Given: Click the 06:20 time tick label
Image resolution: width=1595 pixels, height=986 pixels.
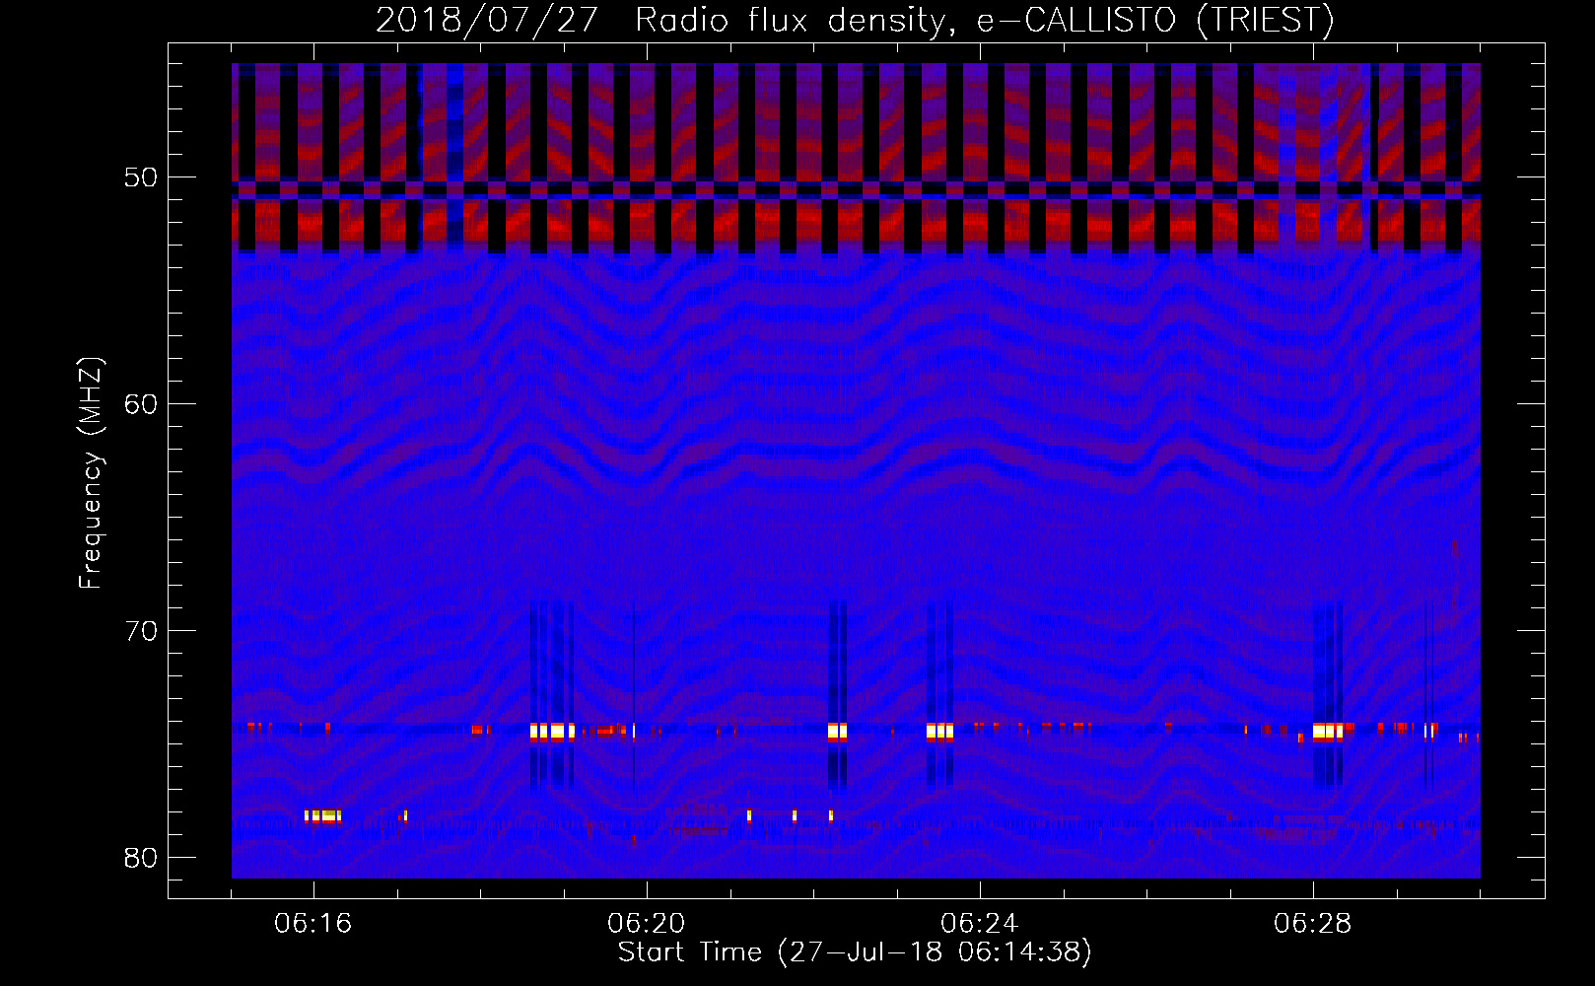Looking at the screenshot, I should coord(646,924).
